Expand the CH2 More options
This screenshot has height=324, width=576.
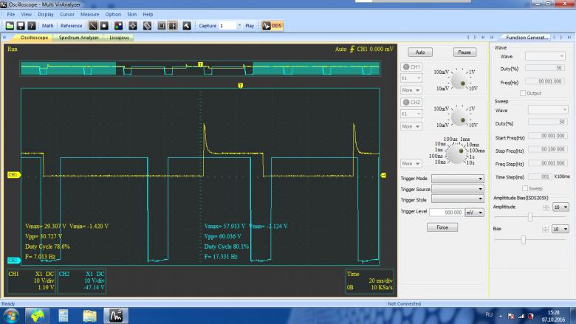click(x=411, y=126)
